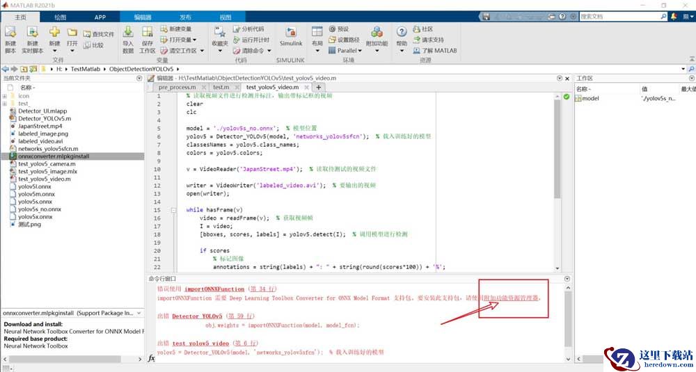Select the pre_process.m editor tab
696x372 pixels.
pyautogui.click(x=177, y=87)
